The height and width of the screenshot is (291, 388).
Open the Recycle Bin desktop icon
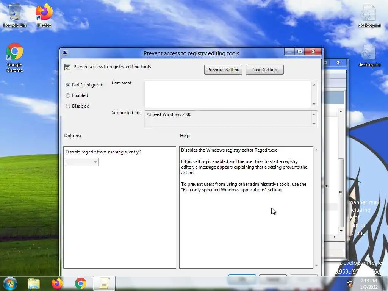pos(15,15)
